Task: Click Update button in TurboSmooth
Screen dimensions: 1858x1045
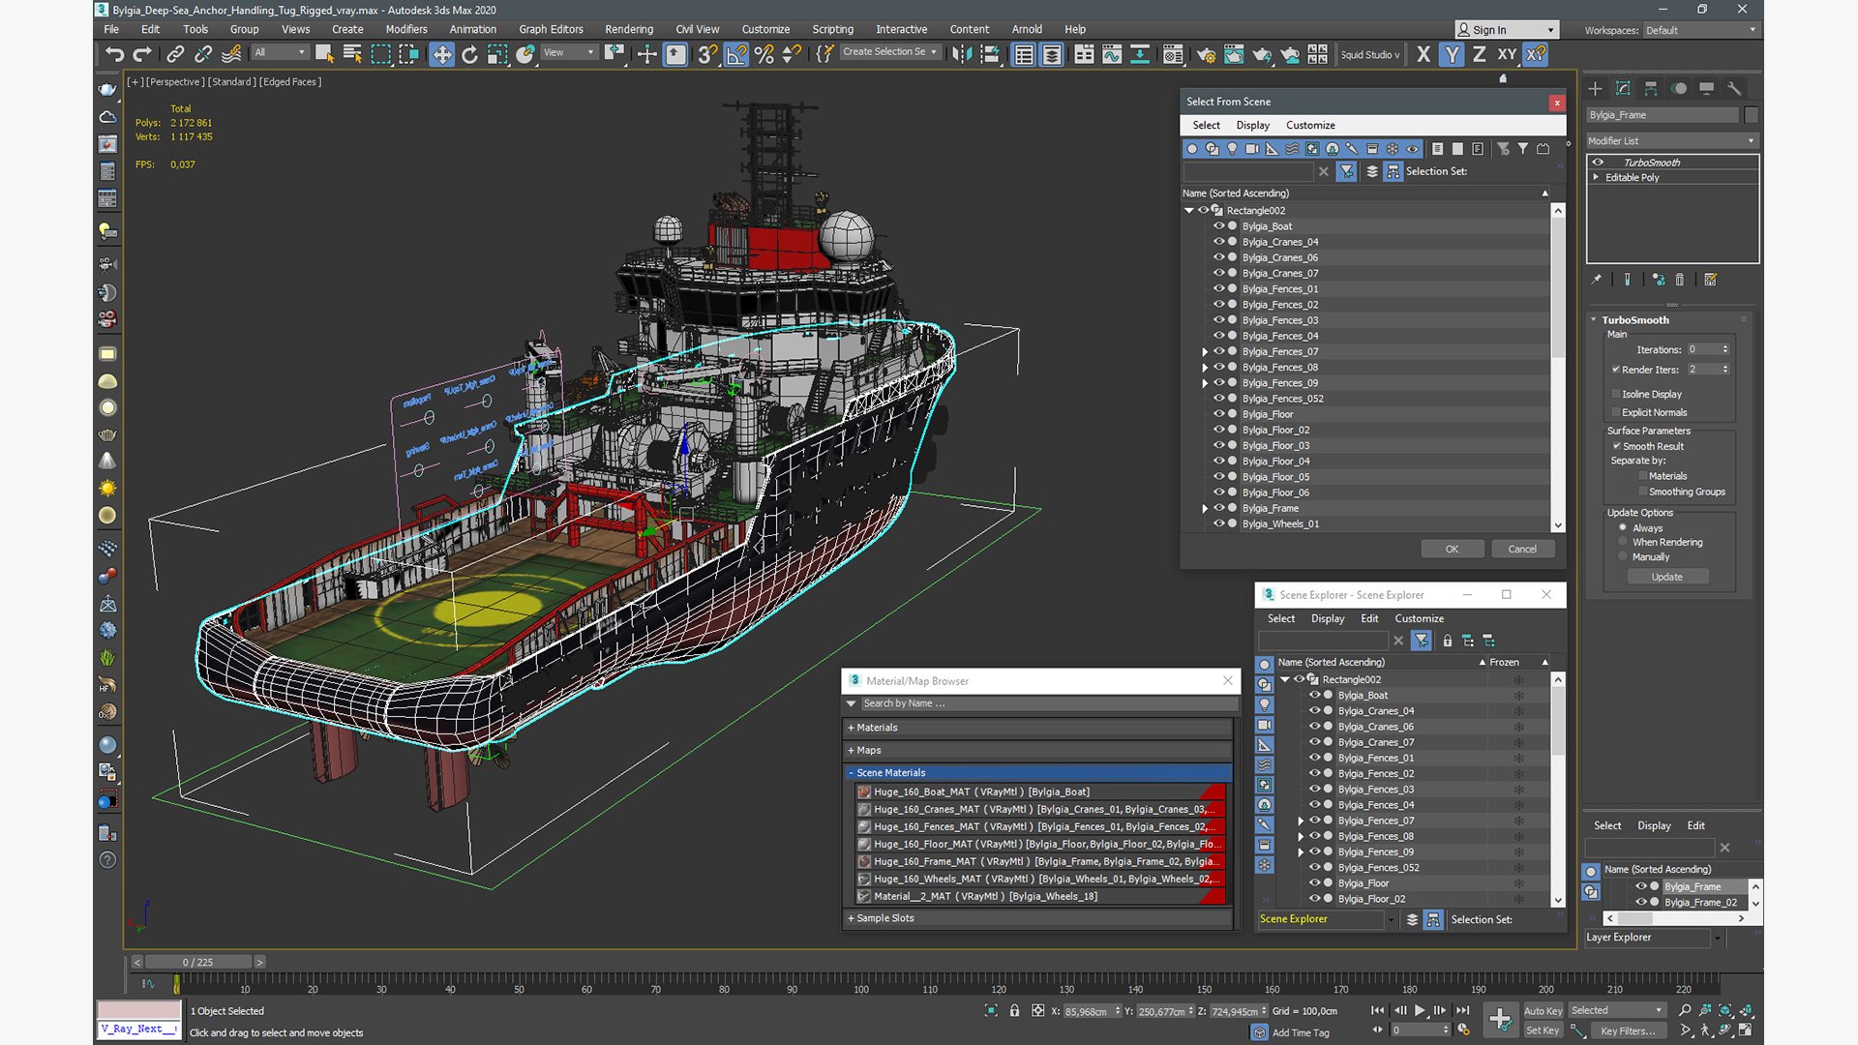Action: click(1666, 577)
